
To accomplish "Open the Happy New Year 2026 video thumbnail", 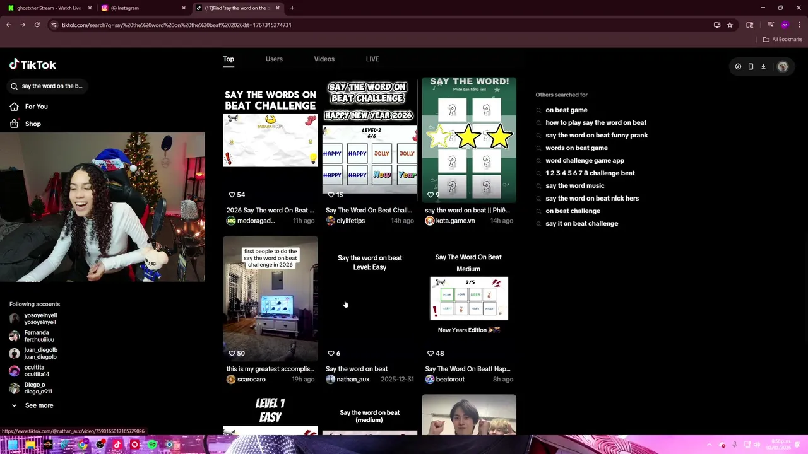I will tap(370, 140).
